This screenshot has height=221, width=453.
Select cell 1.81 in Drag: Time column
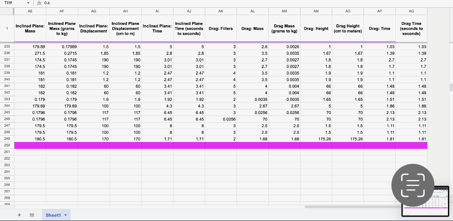379,139
